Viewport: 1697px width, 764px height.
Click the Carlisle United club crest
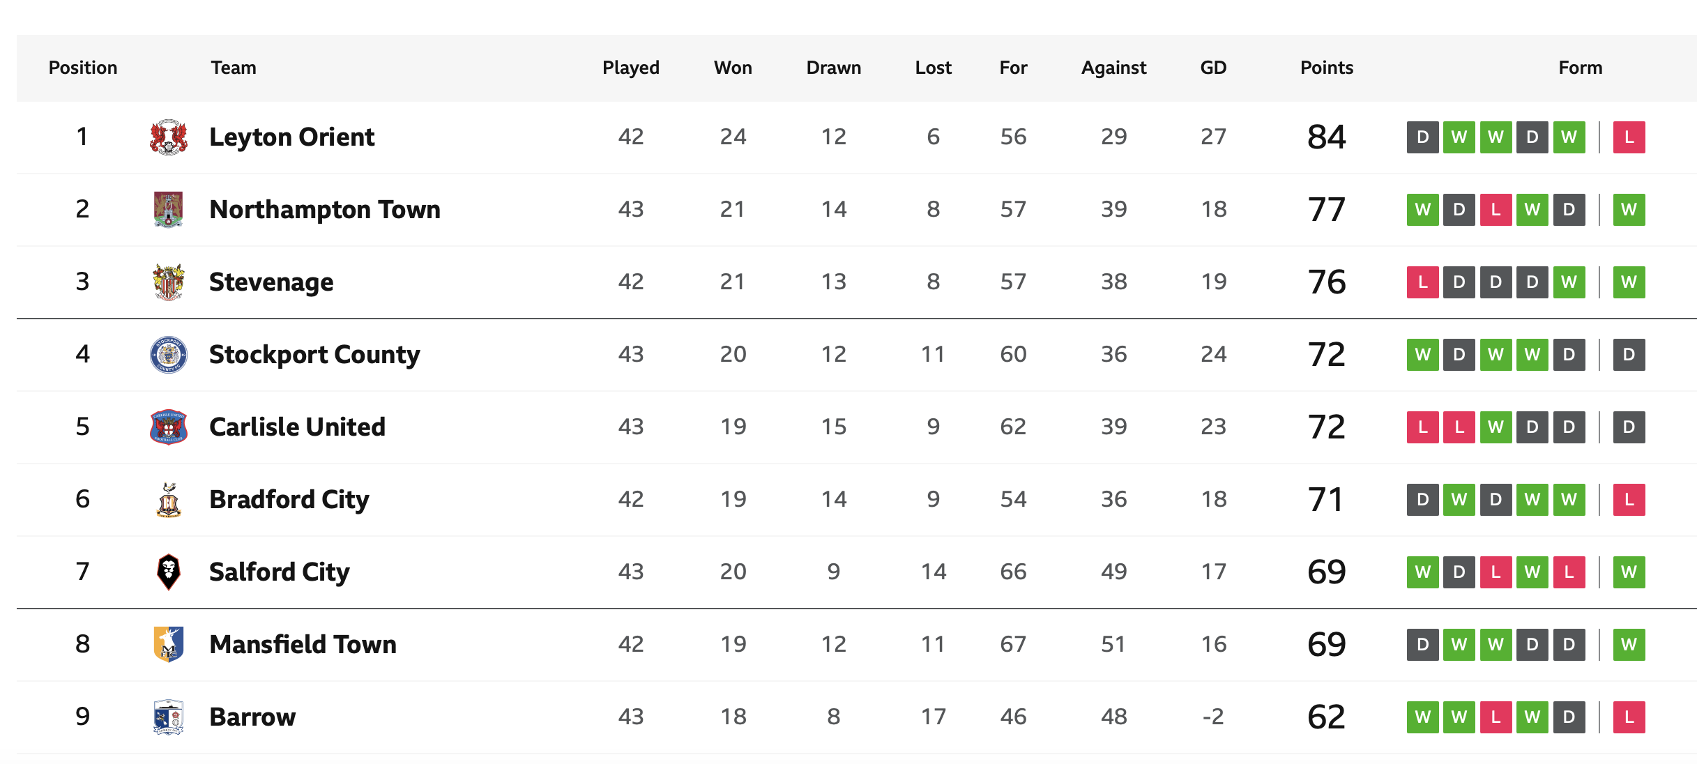click(169, 427)
